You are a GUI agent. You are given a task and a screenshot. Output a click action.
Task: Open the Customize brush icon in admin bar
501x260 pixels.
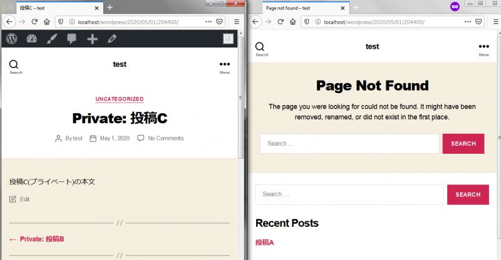click(x=52, y=39)
